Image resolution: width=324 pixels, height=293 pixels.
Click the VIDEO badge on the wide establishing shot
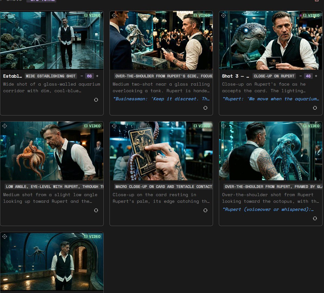[92, 15]
